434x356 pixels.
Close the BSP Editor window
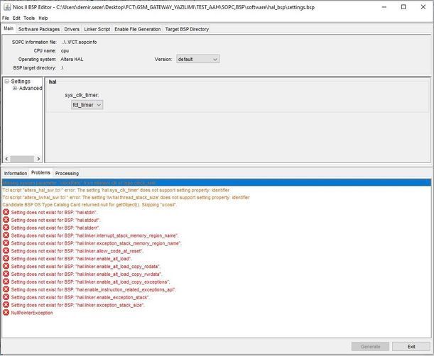[423, 7]
